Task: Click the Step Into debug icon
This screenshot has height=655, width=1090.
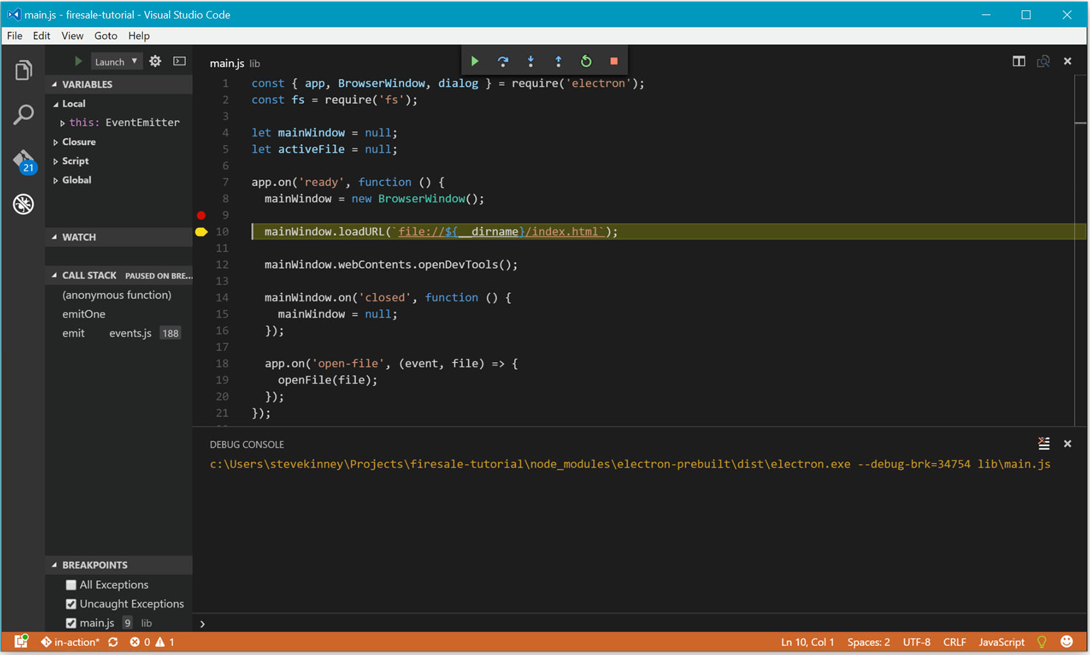Action: point(530,60)
